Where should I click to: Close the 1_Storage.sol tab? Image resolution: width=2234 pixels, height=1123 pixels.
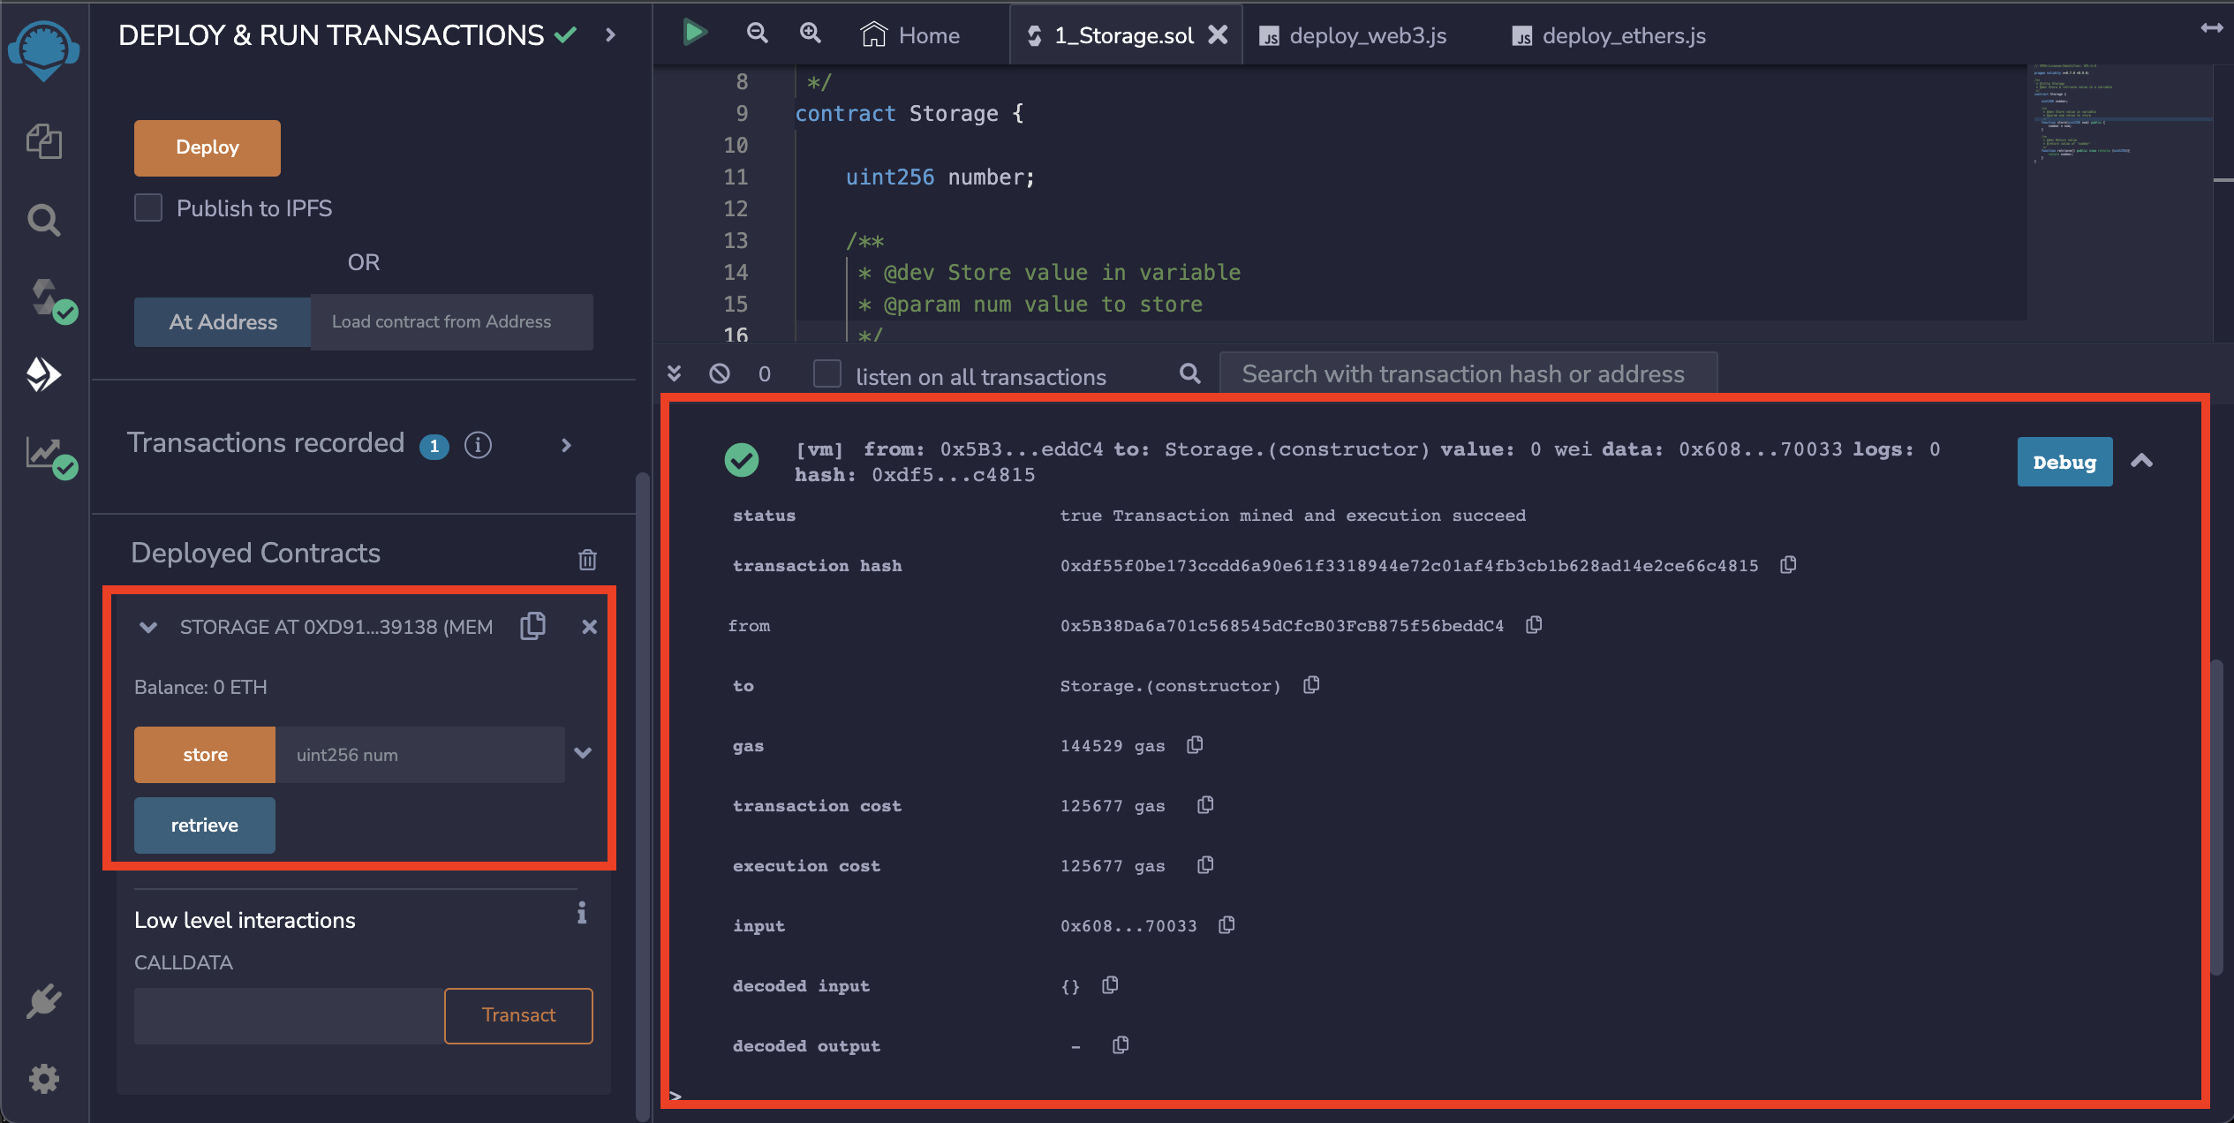[x=1218, y=34]
